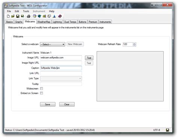Click Test button beside Image Night URL
Screen dimensions: 178x138
[89, 63]
